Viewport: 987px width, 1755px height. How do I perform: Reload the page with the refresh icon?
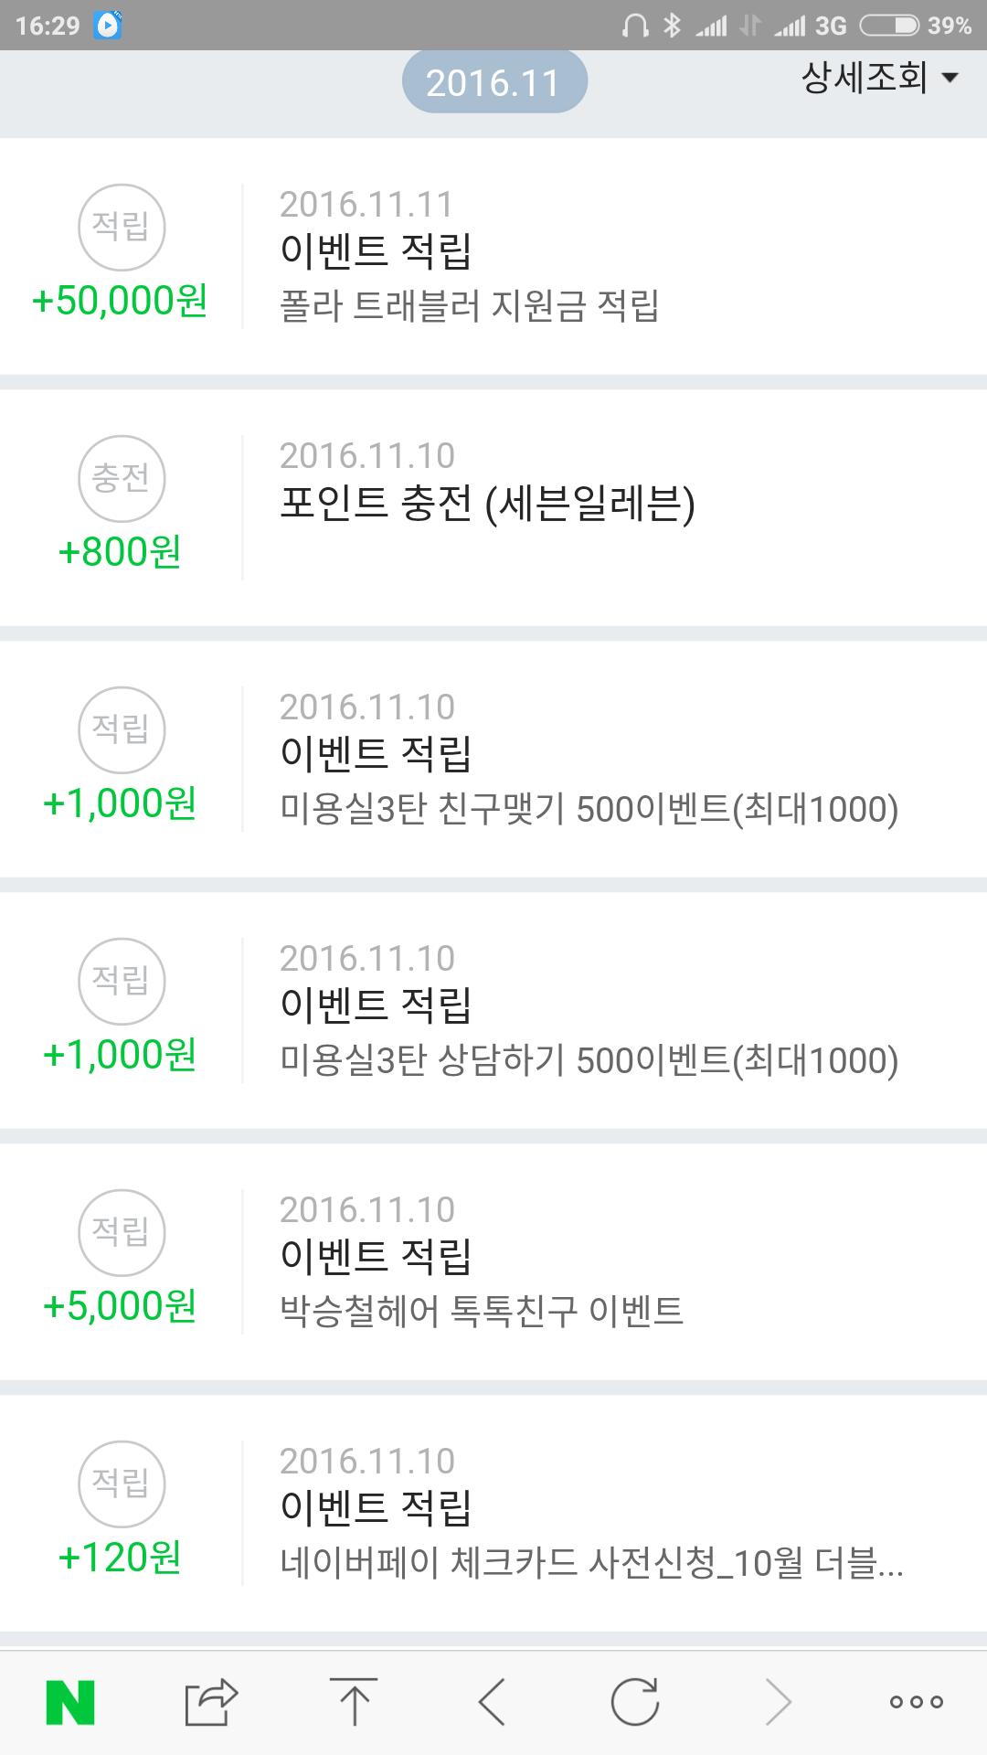click(x=634, y=1702)
